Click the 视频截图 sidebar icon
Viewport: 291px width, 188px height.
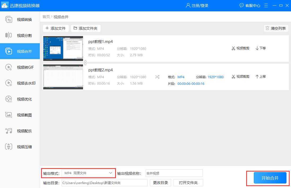pos(8,115)
